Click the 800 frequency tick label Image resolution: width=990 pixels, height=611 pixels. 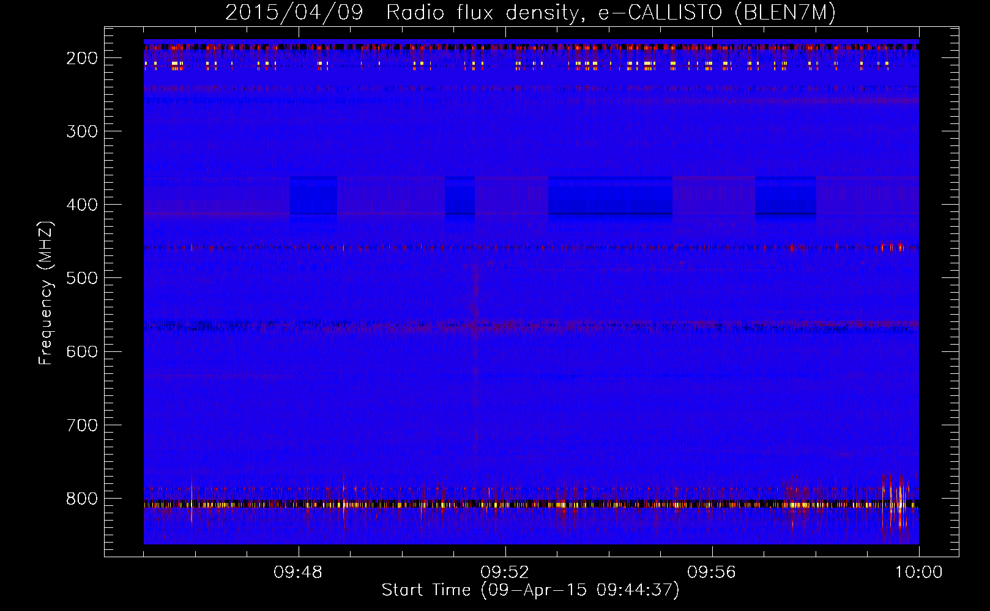point(82,499)
